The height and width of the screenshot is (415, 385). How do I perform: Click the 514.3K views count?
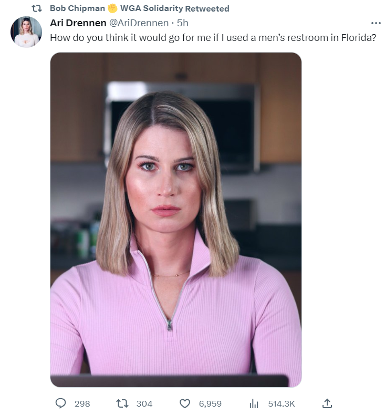282,404
